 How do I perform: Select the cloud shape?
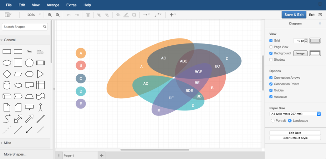coord(18,85)
